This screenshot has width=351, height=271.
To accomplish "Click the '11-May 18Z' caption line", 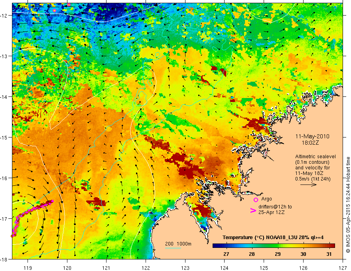I will [x=309, y=173].
